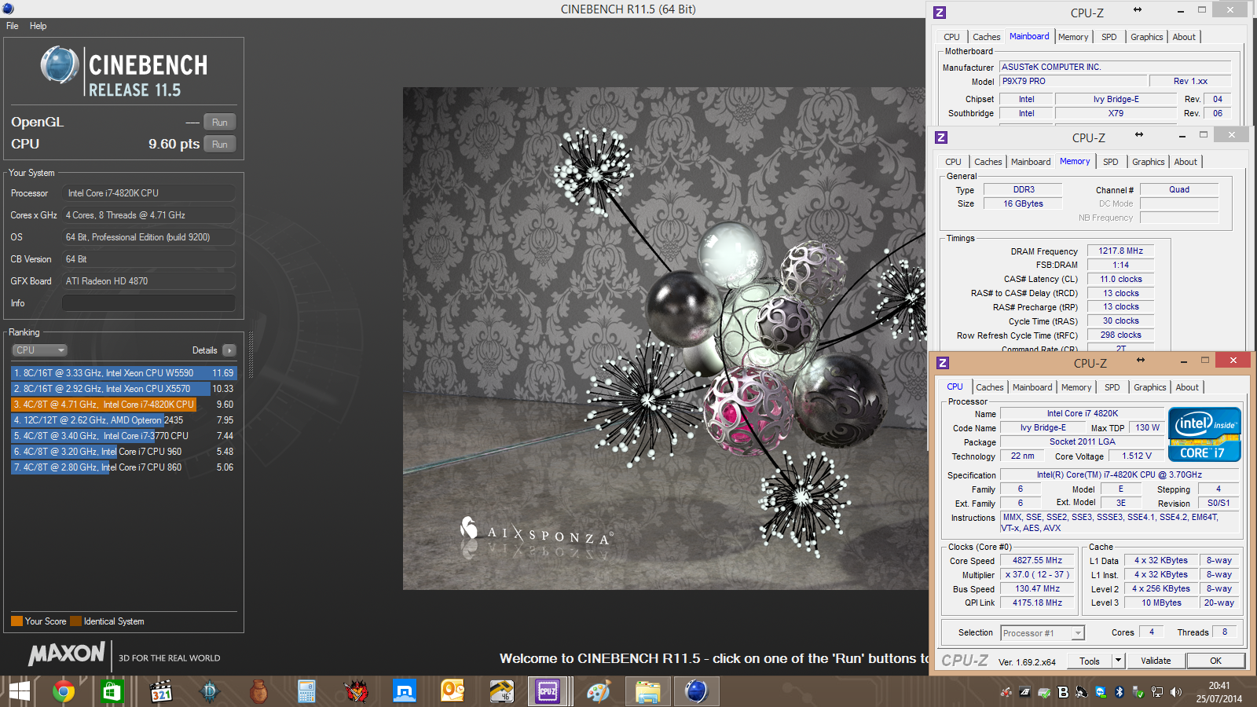This screenshot has height=707, width=1257.
Task: Open the temperature monitor taskbar icon showing 46
Action: click(x=501, y=691)
